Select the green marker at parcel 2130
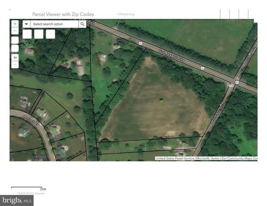The height and width of the screenshot is (206, 267). coord(116,46)
